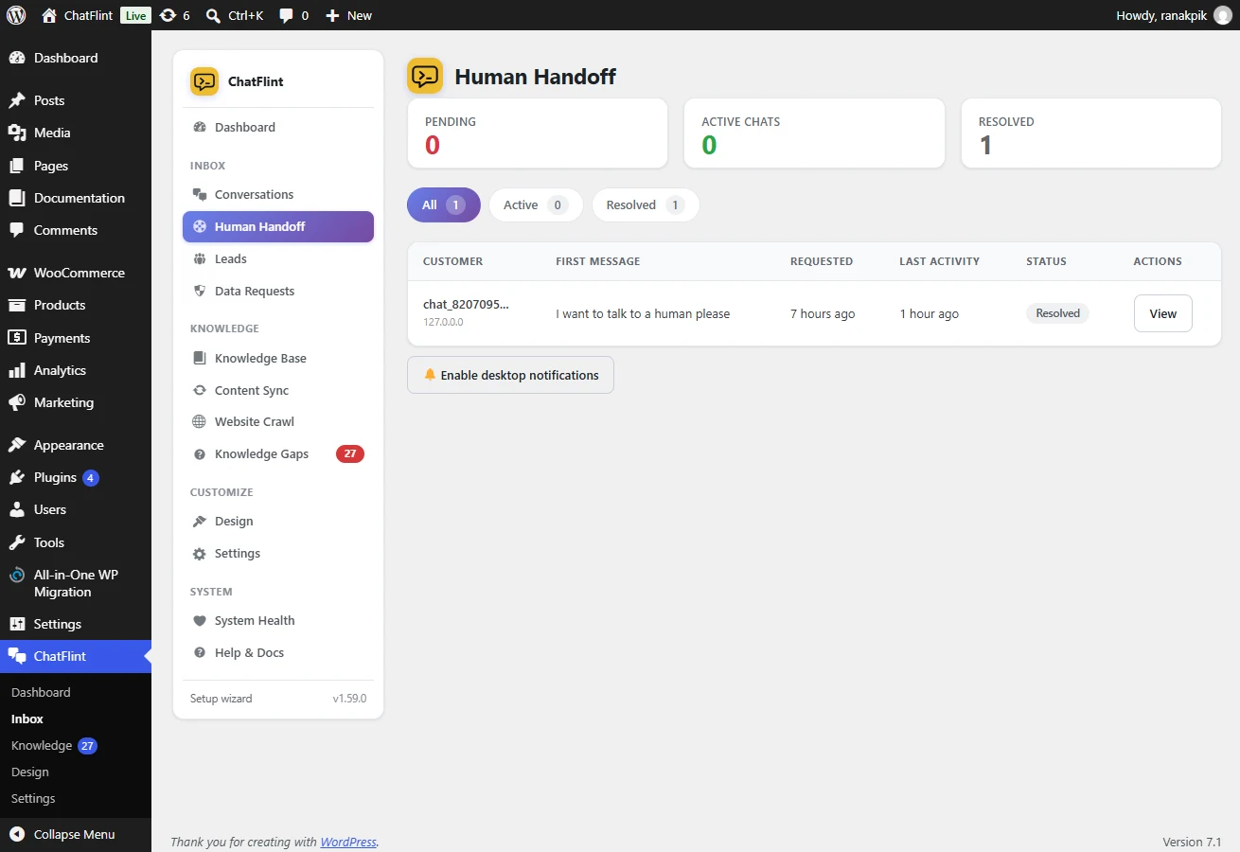The image size is (1240, 852).
Task: Open the New content menu in admin bar
Action: pyautogui.click(x=348, y=15)
